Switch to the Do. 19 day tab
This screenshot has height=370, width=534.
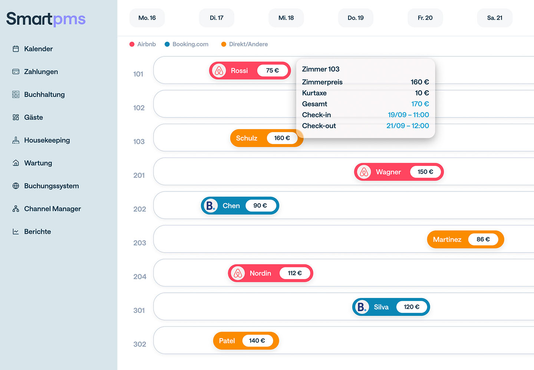356,18
